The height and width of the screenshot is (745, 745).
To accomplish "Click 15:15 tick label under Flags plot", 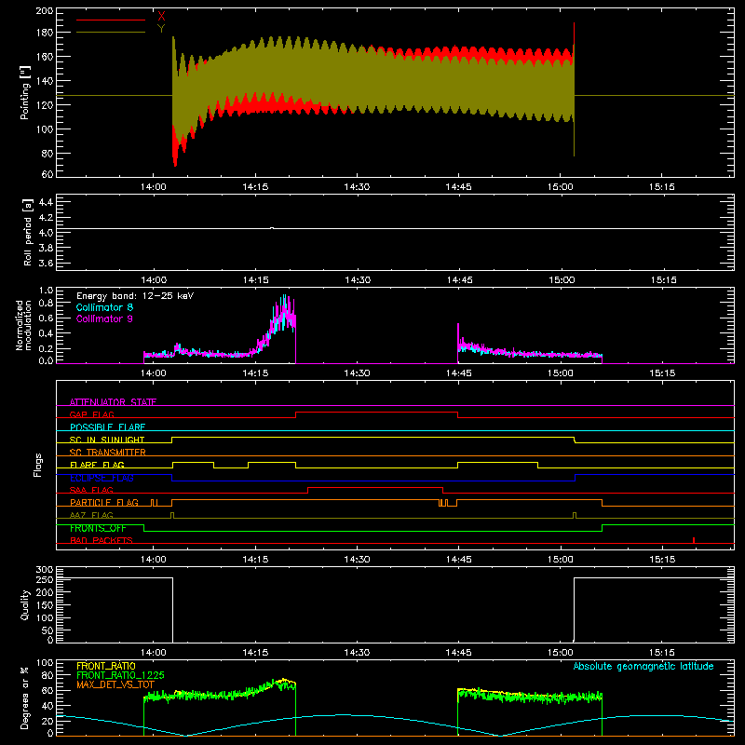I will coord(662,560).
